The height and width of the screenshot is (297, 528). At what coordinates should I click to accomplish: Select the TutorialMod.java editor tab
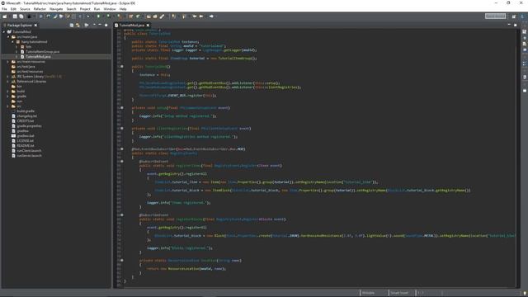click(x=131, y=26)
